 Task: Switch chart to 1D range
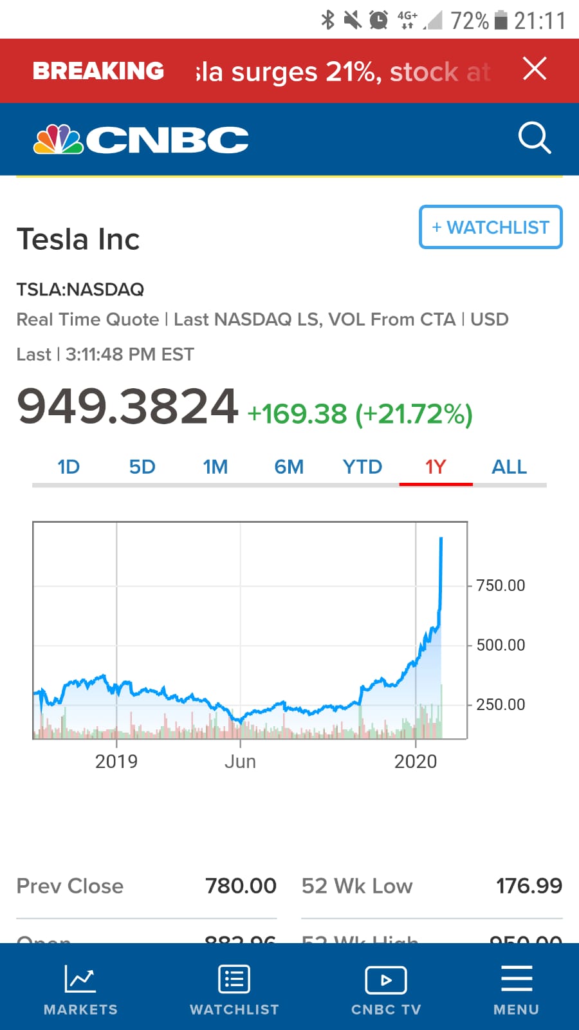pos(69,467)
